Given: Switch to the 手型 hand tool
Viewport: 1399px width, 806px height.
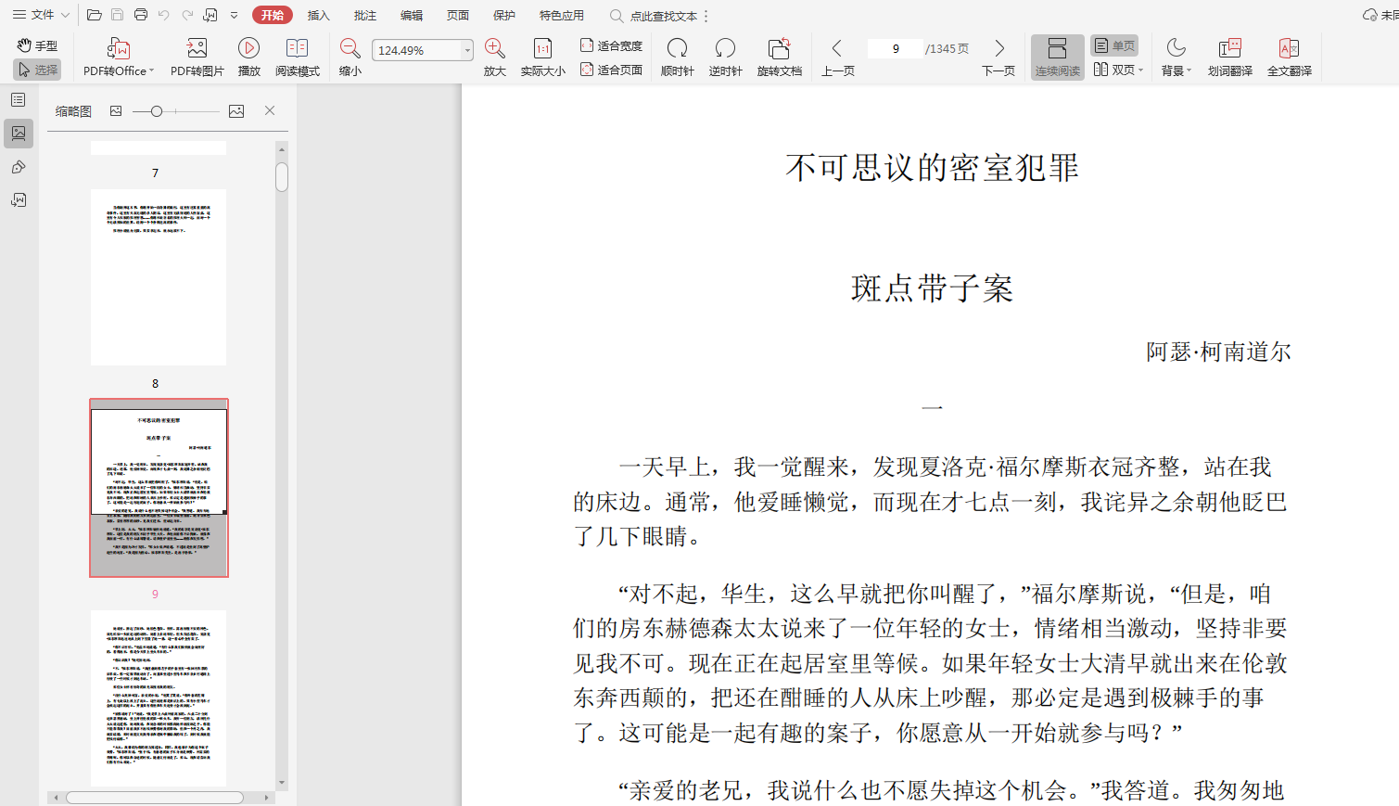Looking at the screenshot, I should tap(37, 45).
